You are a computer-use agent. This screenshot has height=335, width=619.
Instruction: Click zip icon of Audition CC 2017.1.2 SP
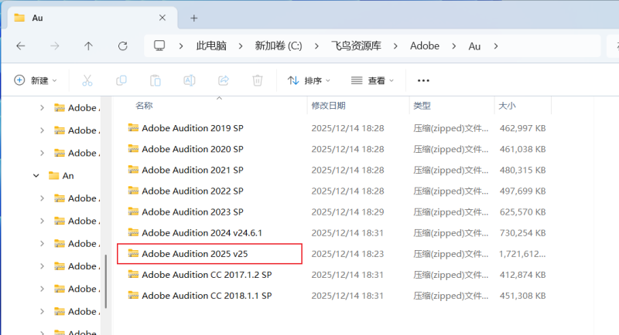133,274
